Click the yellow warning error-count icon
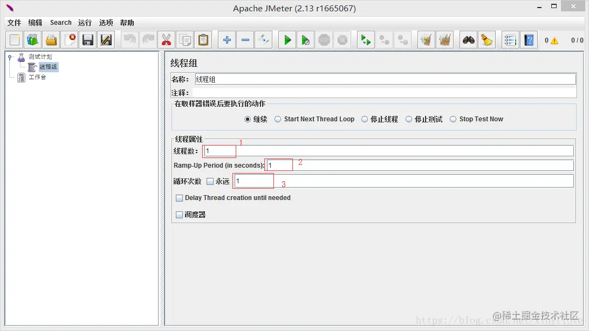The width and height of the screenshot is (589, 331). 554,40
